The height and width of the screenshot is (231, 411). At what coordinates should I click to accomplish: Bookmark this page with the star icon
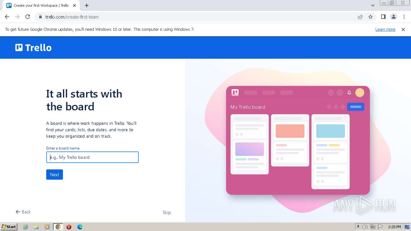pos(371,17)
